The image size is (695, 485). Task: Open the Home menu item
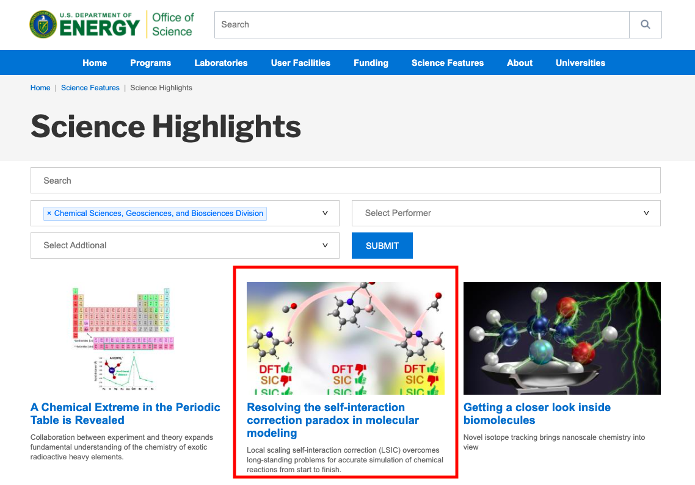tap(95, 63)
